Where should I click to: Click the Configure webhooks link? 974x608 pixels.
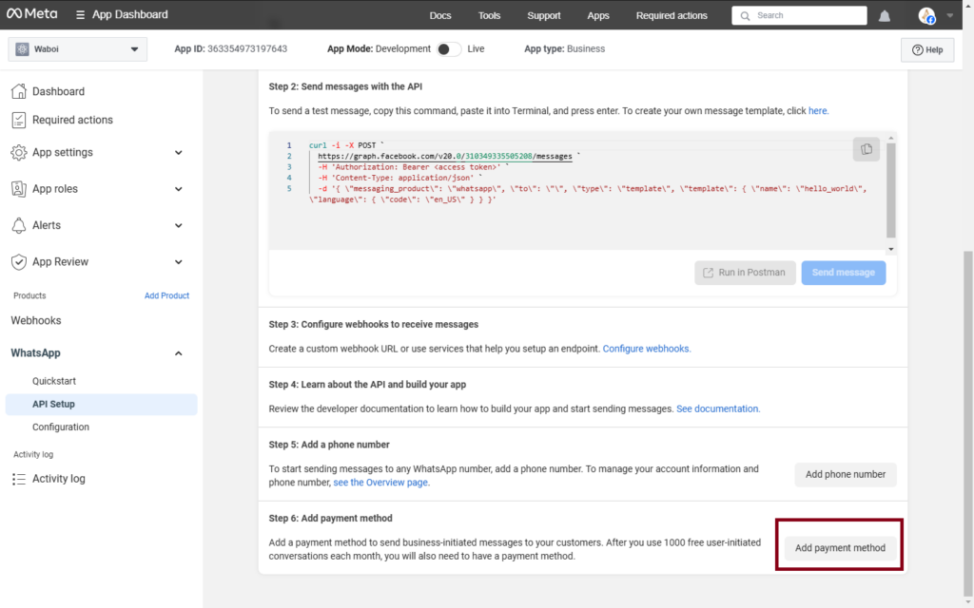pyautogui.click(x=647, y=349)
